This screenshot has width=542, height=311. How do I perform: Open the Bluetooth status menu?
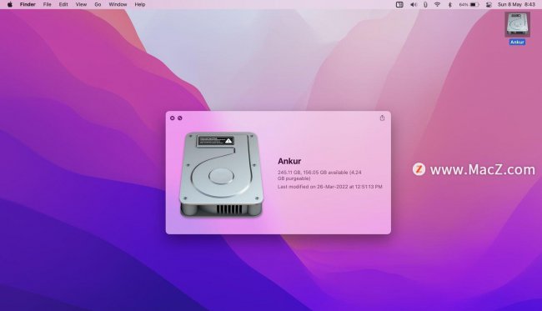(449, 4)
